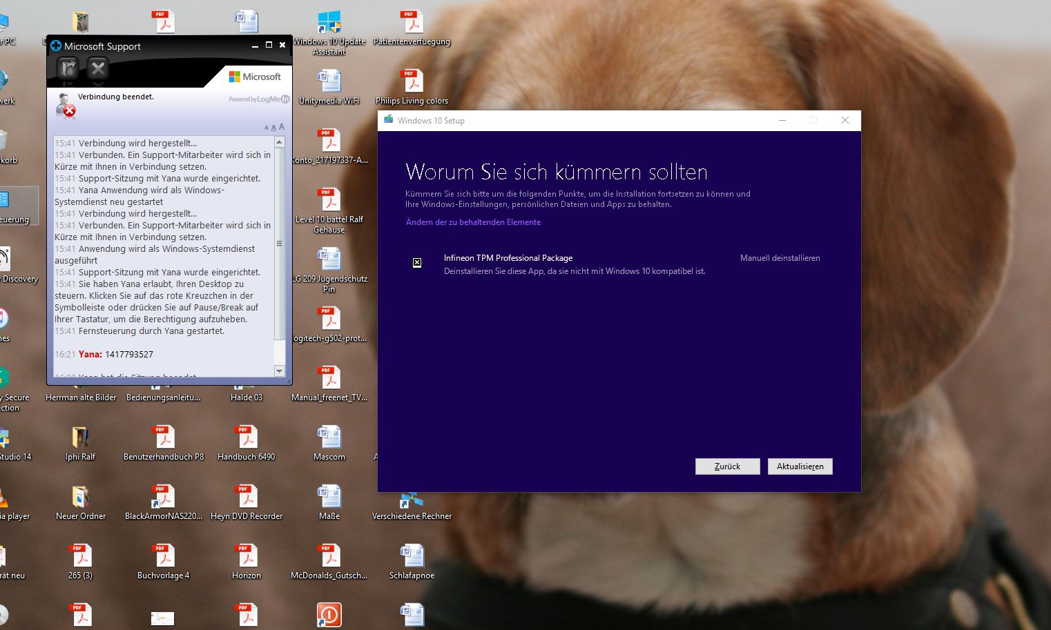
Task: Open the Iphi Ralf folder icon
Action: click(x=81, y=443)
